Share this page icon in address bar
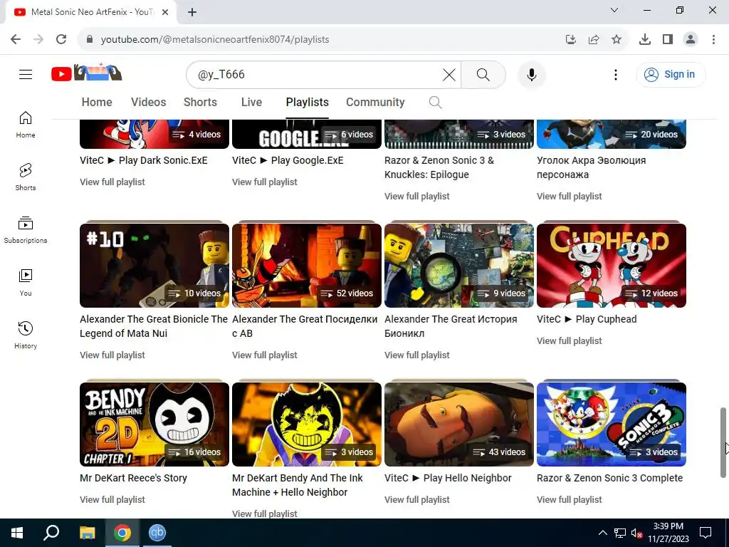This screenshot has width=729, height=547. [594, 40]
